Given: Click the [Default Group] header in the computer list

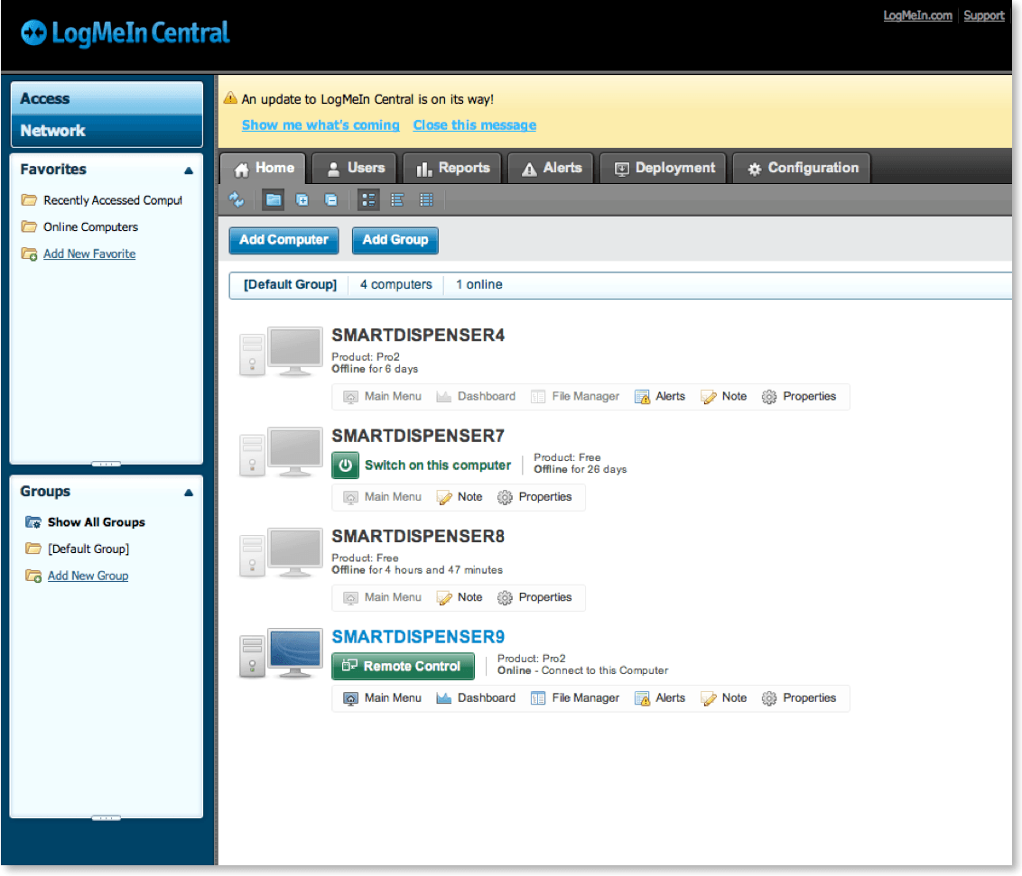Looking at the screenshot, I should 290,284.
